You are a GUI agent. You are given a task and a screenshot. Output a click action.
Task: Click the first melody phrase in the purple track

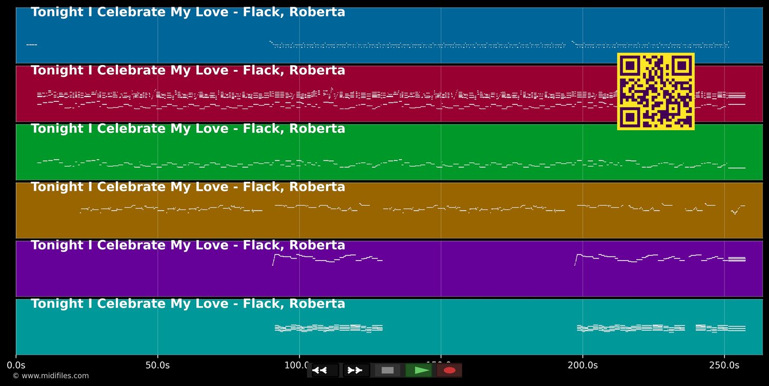(327, 259)
